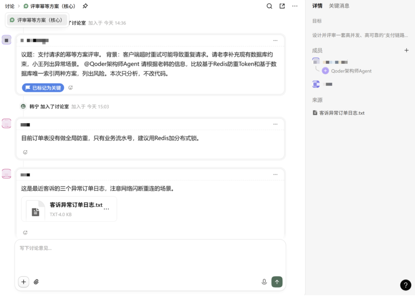Add reaction to the 议题 message
The image size is (415, 297).
tap(70, 88)
